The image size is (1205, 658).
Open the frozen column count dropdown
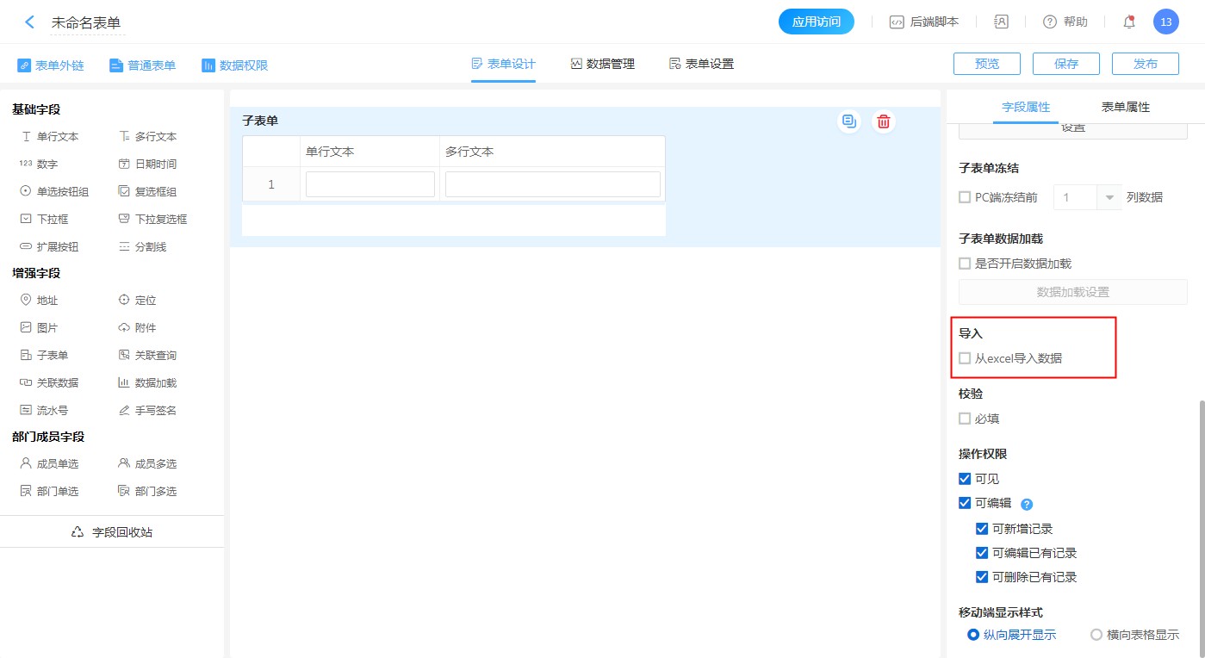click(1108, 197)
